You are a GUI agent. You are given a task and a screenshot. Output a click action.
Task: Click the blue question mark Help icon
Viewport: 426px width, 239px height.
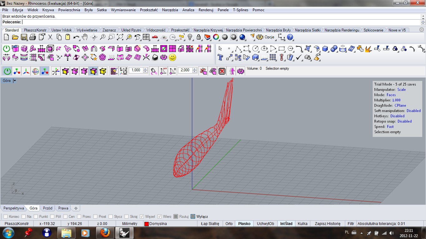point(290,37)
